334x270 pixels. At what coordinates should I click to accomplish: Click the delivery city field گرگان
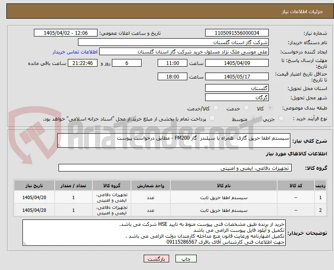(x=237, y=97)
